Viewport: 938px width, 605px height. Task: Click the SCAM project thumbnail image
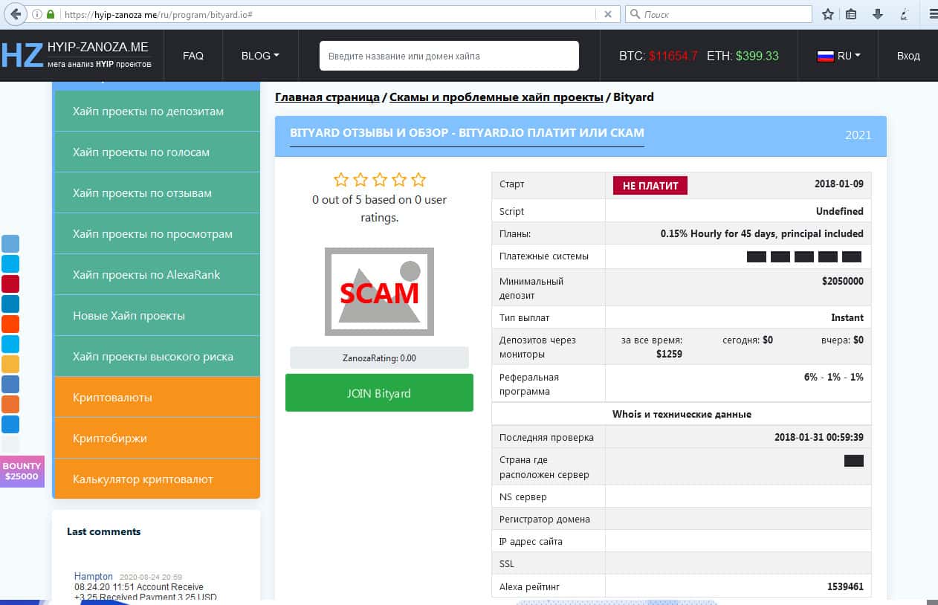379,291
